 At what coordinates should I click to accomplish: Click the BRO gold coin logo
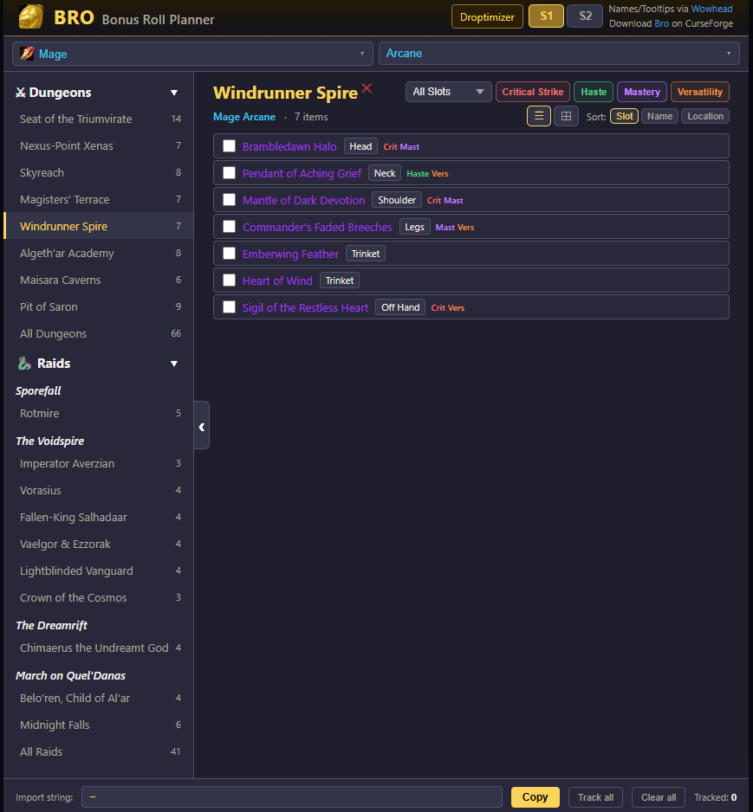[31, 16]
